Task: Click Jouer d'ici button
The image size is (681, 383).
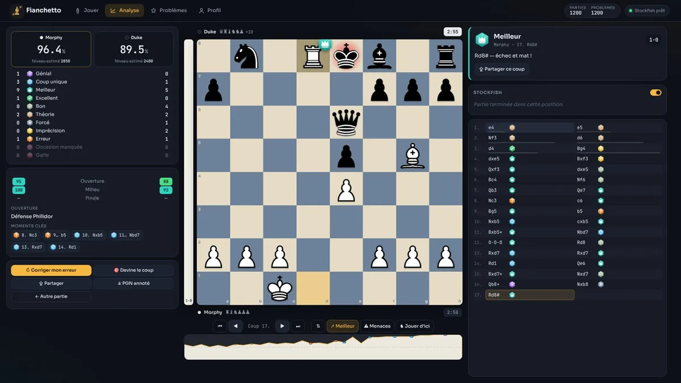Action: tap(414, 326)
